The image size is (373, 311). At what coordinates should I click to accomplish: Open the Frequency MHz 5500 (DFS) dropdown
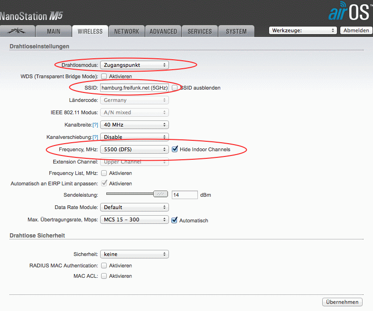[x=134, y=149]
